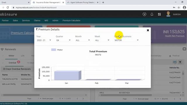Open the apps grid icon in the header

[159, 14]
